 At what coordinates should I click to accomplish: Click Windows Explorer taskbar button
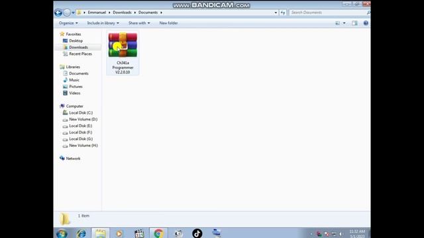100,233
